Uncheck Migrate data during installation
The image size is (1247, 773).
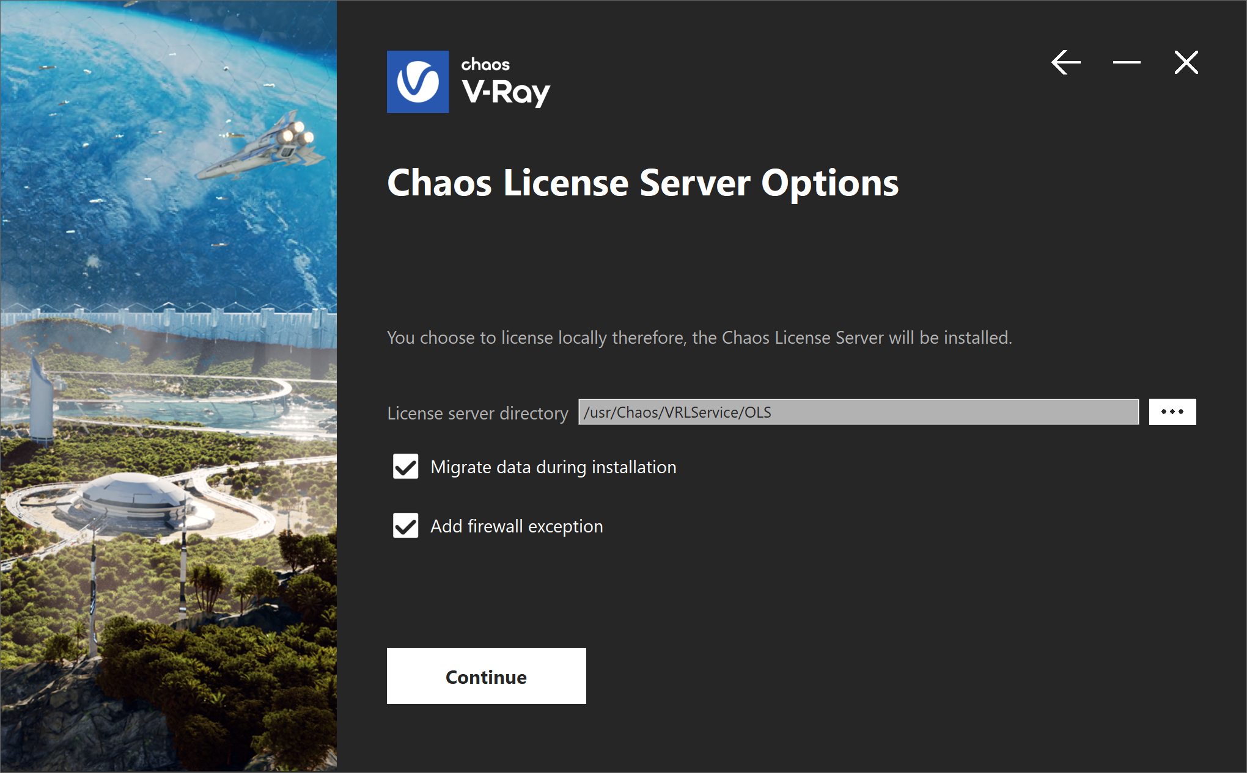click(406, 466)
